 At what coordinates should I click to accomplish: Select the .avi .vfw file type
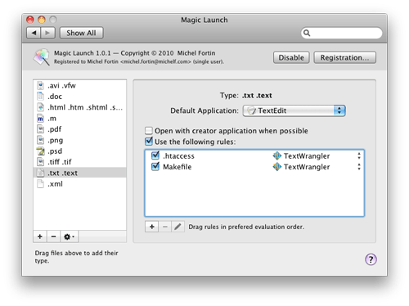point(79,86)
